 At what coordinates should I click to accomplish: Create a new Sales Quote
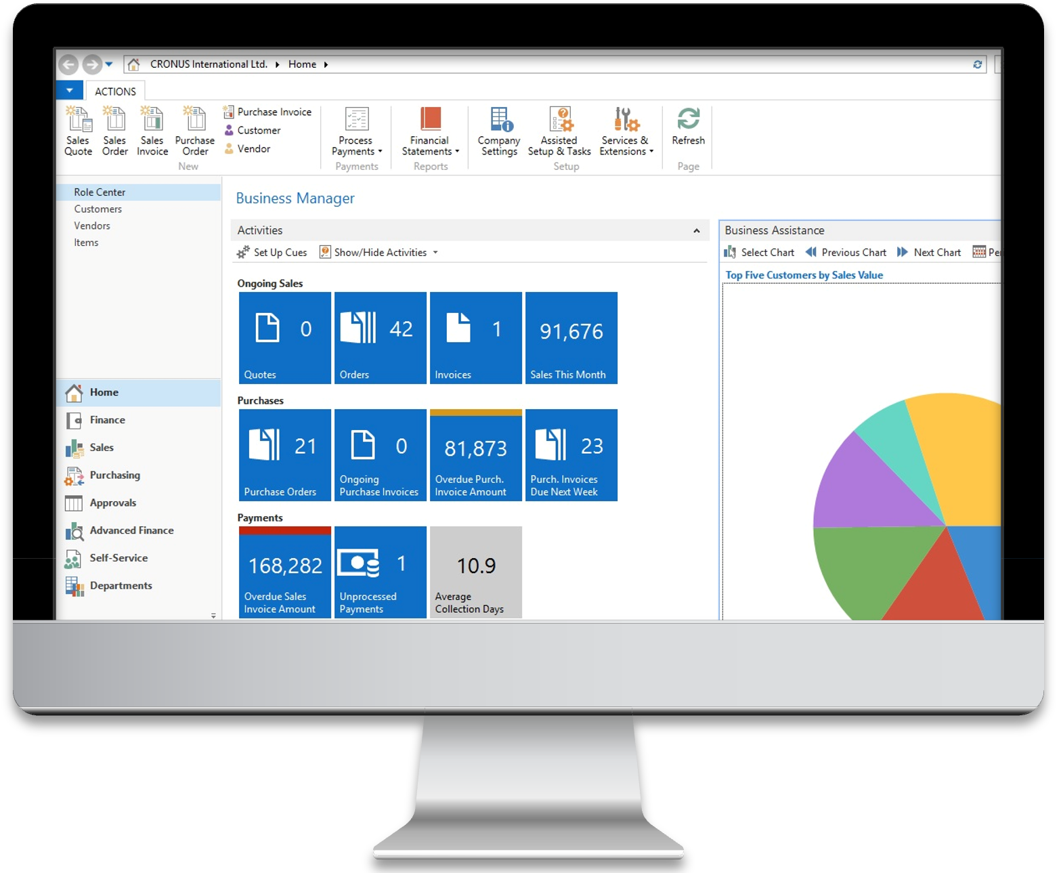tap(78, 131)
